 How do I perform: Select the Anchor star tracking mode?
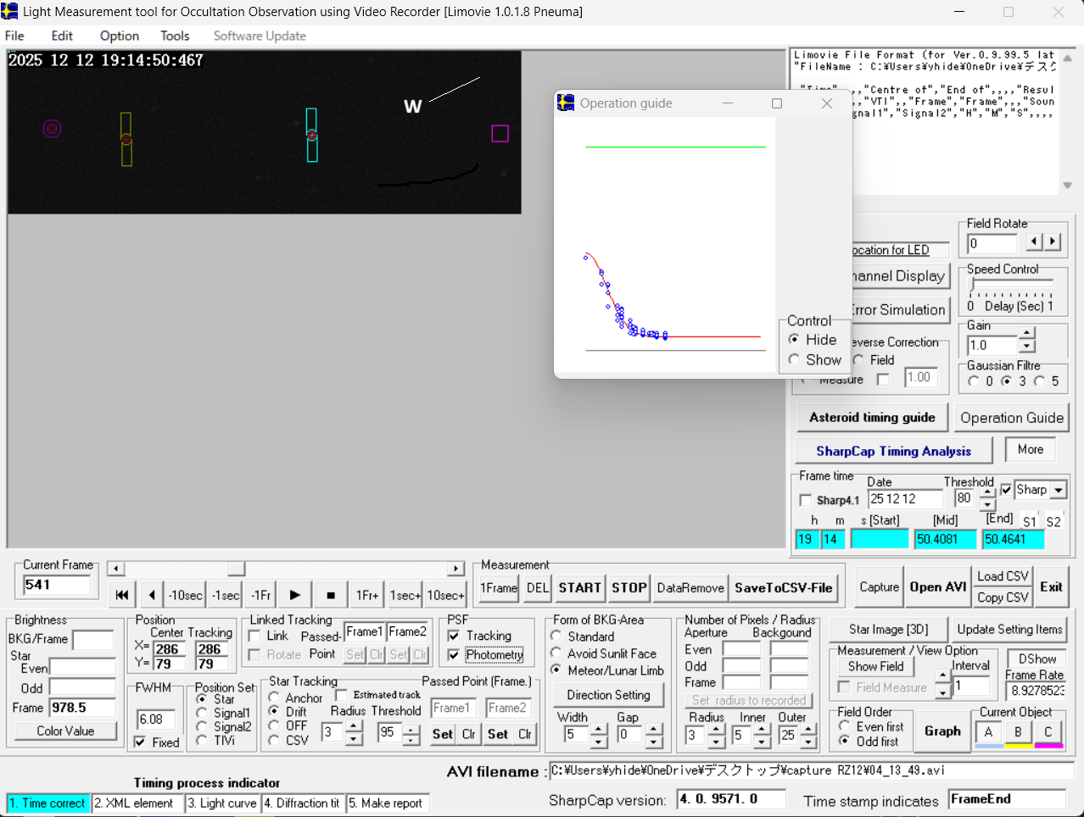pos(274,698)
